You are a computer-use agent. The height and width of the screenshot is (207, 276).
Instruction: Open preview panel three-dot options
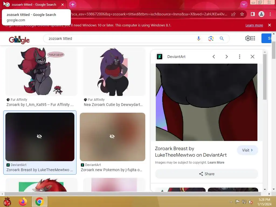click(x=240, y=57)
